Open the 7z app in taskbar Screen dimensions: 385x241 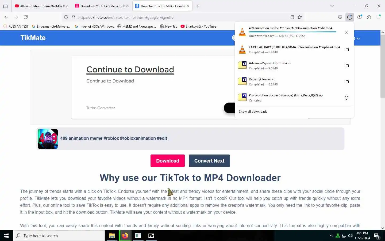pos(151,236)
